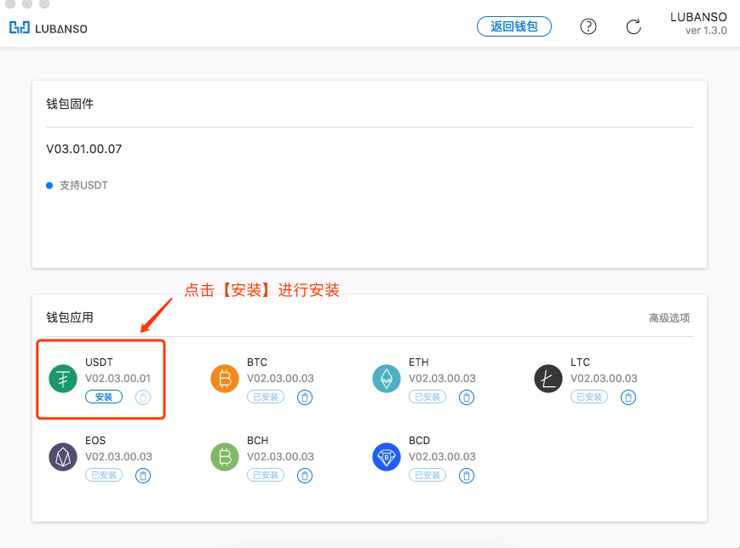
Task: Click the ETH coin icon
Action: 387,379
